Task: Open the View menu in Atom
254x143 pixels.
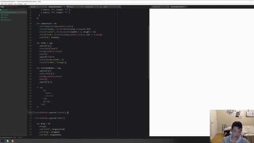Action: pos(6,4)
